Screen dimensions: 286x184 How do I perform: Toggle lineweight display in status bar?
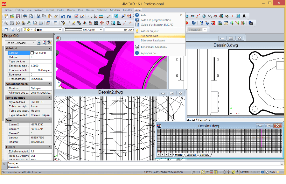click(x=237, y=172)
